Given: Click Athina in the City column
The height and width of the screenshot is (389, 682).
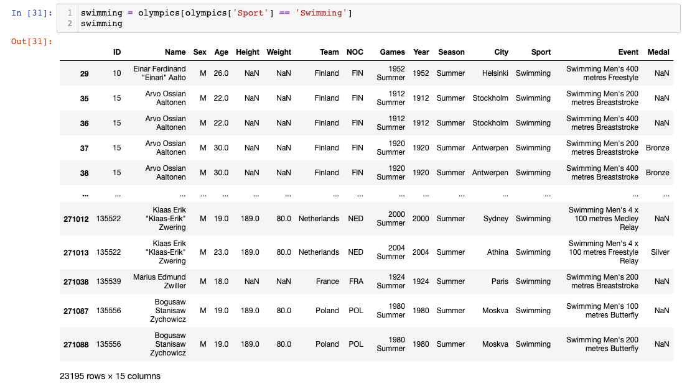Looking at the screenshot, I should coord(498,252).
